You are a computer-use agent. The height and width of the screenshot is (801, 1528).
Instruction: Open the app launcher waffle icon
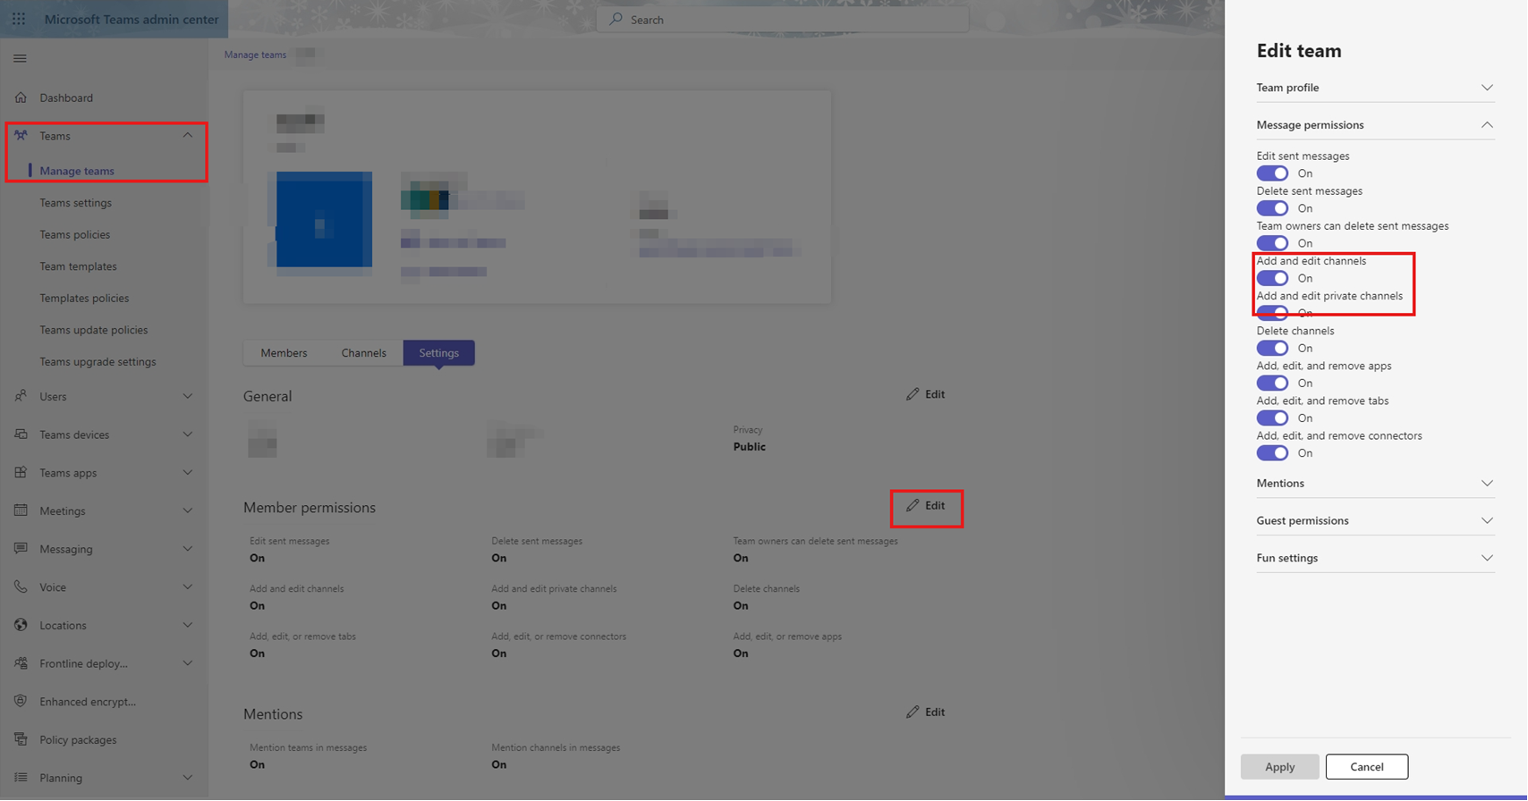(19, 19)
